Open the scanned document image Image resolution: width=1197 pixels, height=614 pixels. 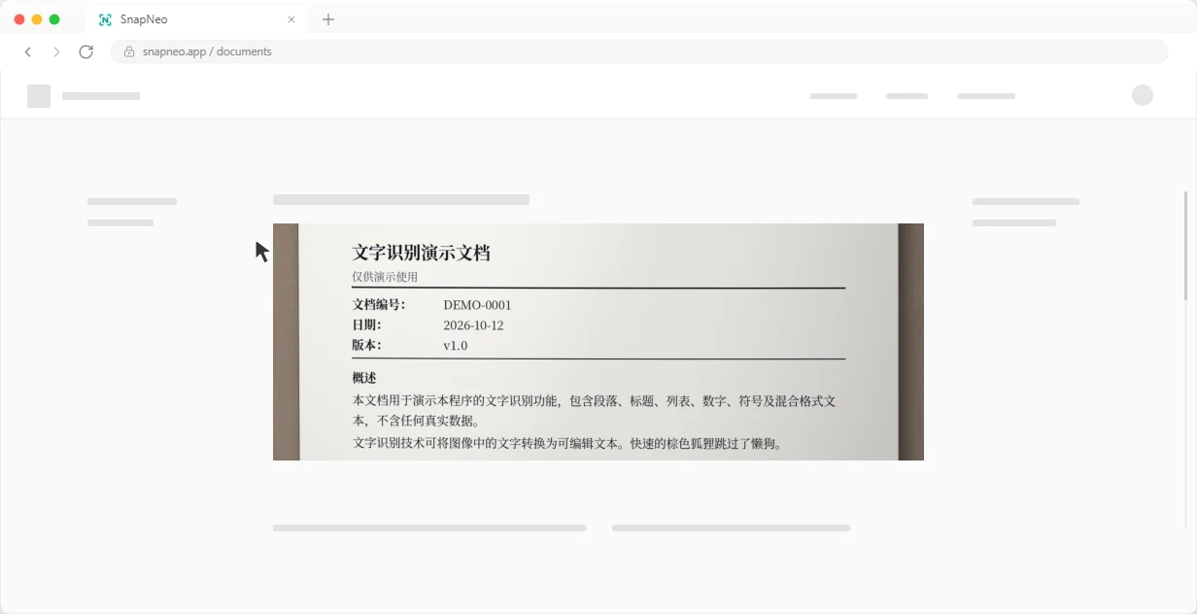(598, 342)
